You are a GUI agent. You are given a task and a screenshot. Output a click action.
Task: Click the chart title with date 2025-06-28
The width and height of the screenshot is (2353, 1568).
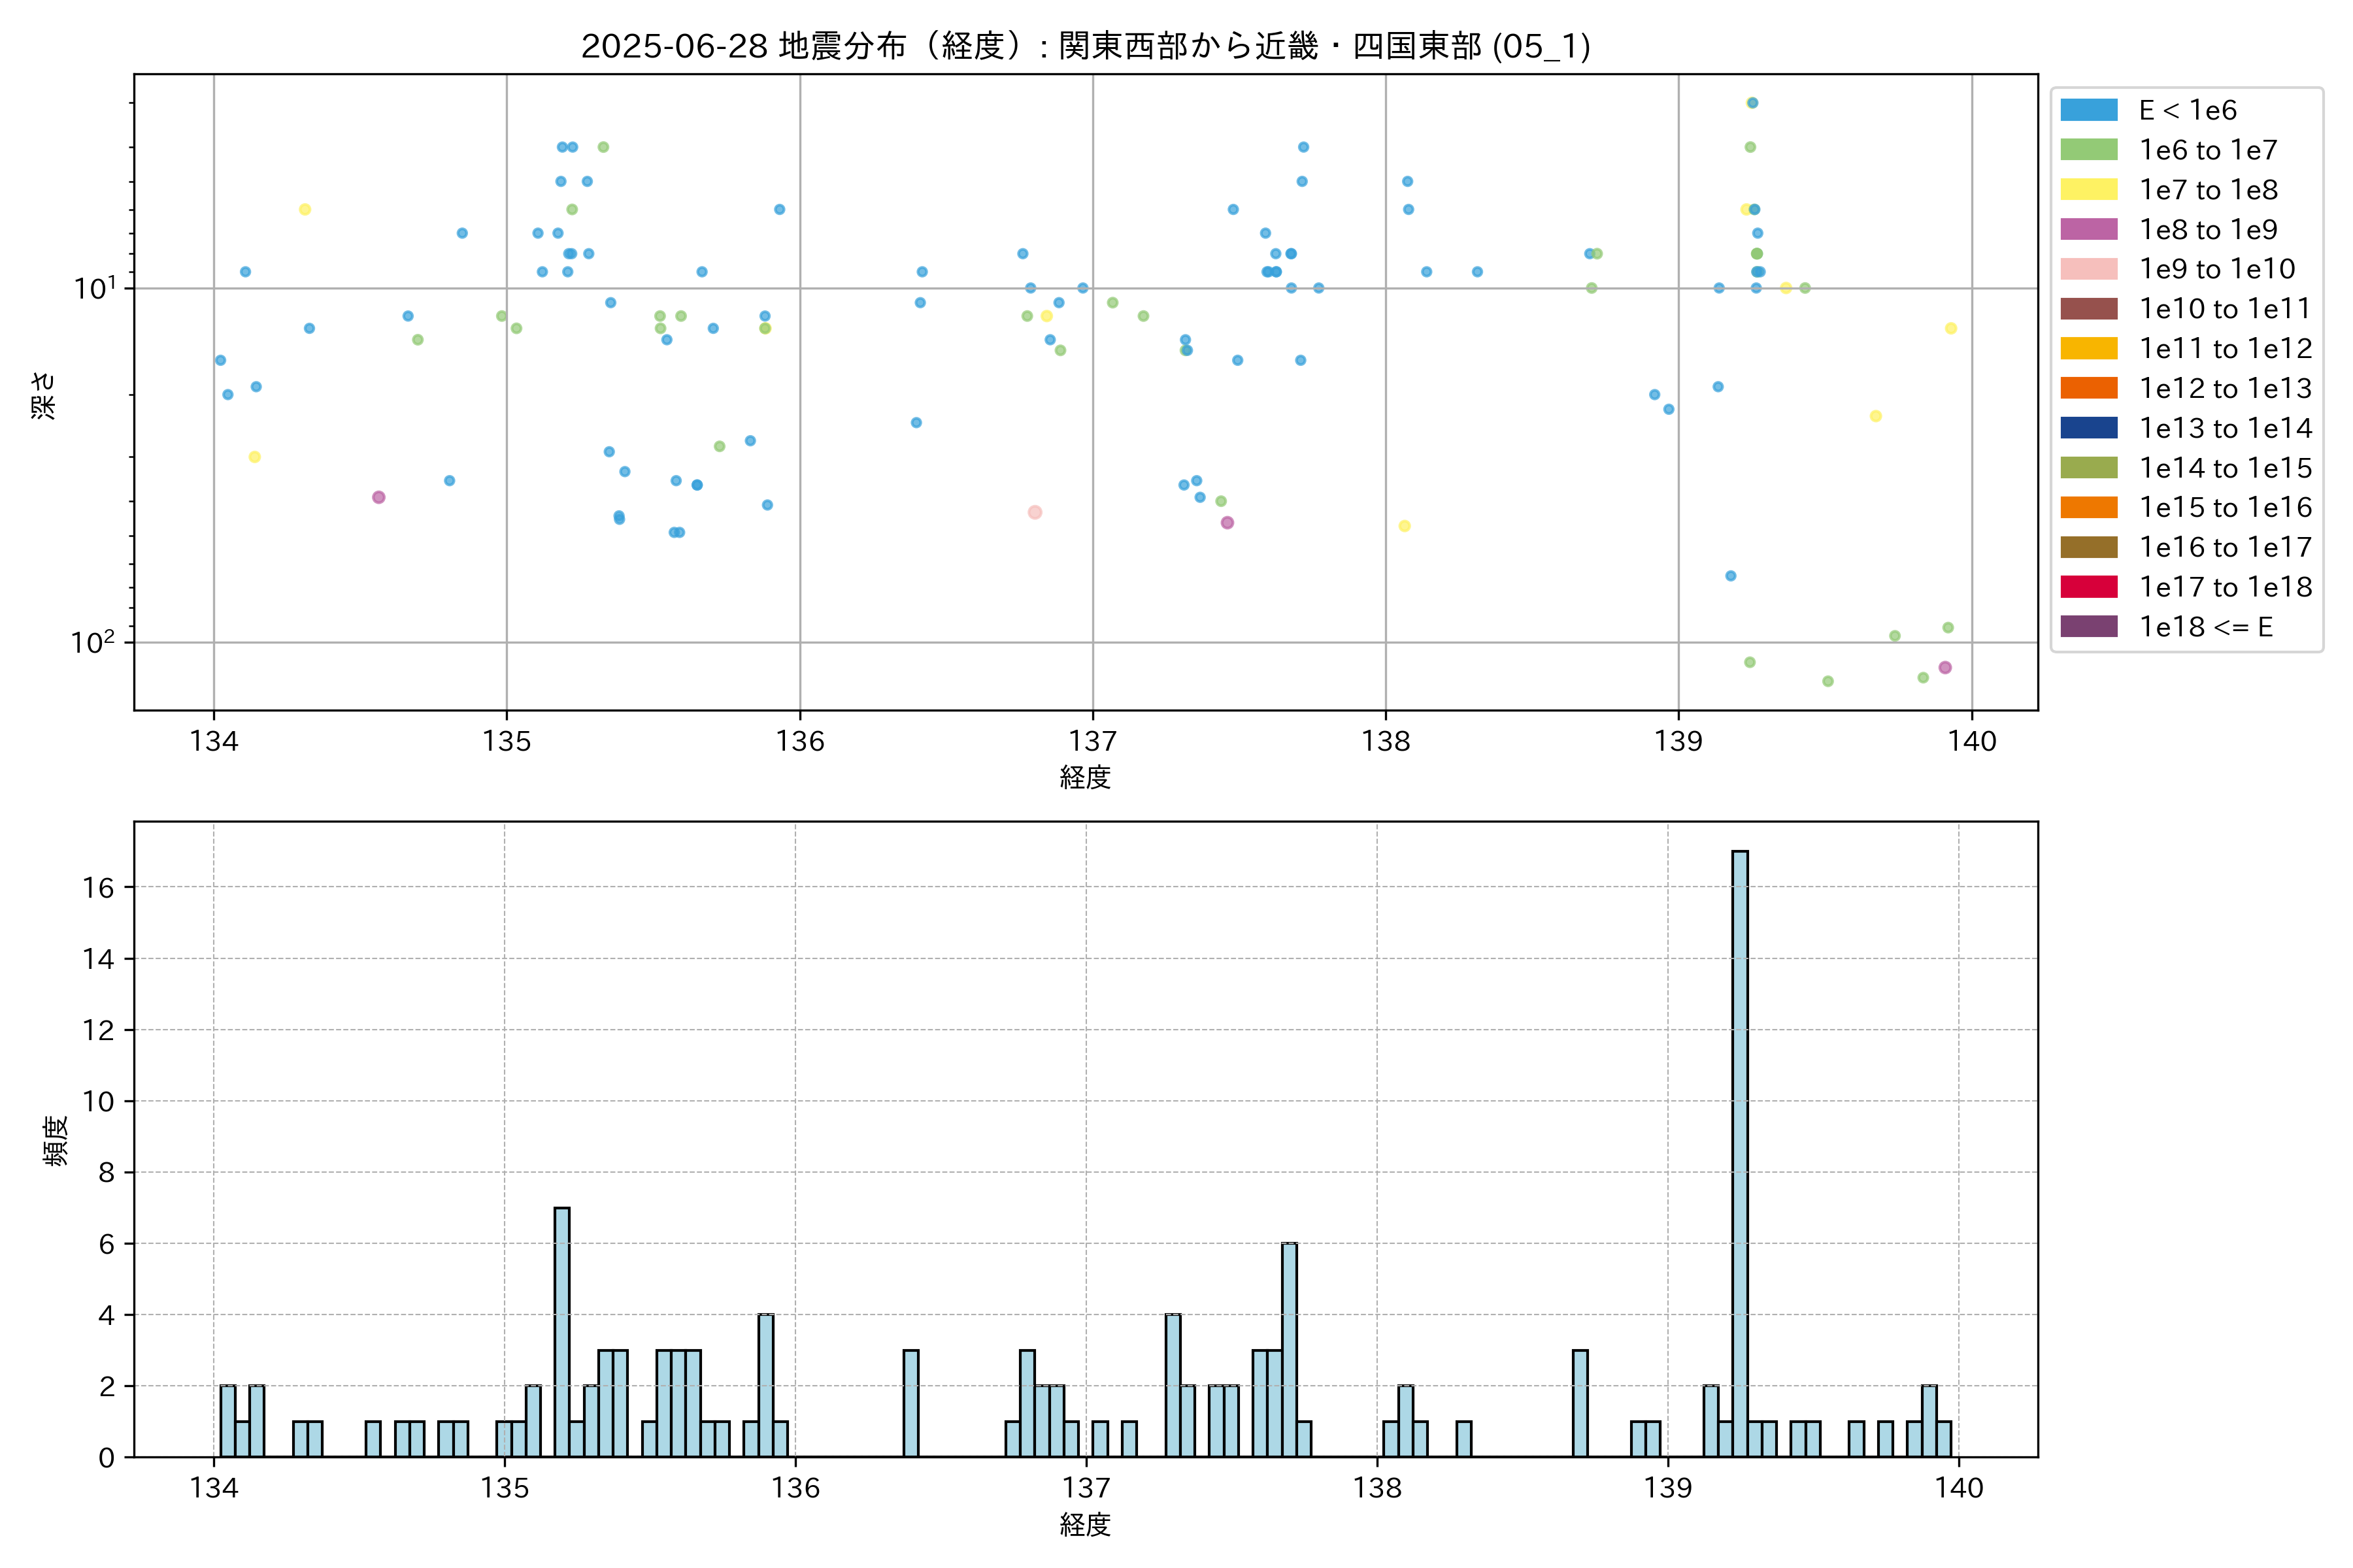[1086, 46]
